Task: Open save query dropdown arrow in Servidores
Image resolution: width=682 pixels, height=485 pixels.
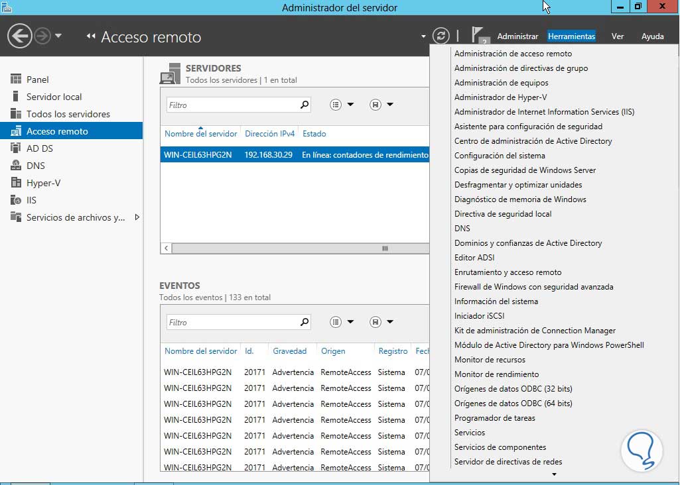Action: (x=390, y=105)
